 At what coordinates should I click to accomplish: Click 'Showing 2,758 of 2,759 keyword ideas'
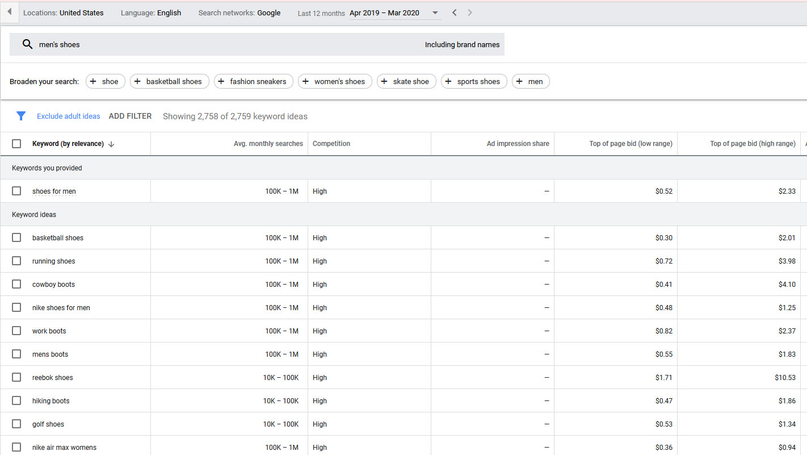click(235, 116)
